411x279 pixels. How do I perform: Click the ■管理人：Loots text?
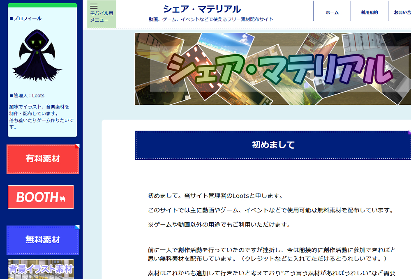27,96
